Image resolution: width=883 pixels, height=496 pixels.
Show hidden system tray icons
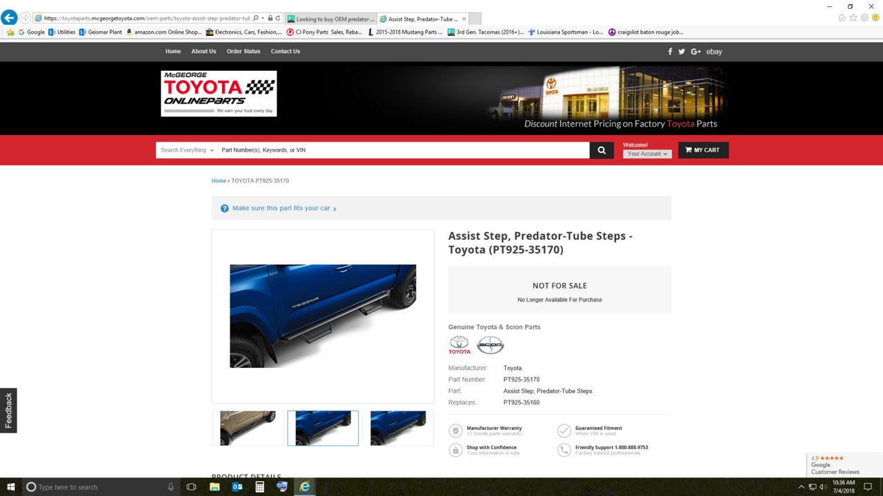[801, 487]
